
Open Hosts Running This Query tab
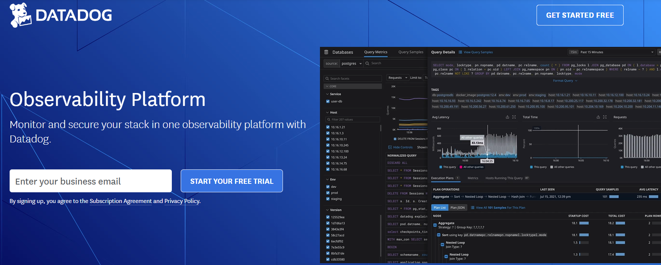pos(507,178)
